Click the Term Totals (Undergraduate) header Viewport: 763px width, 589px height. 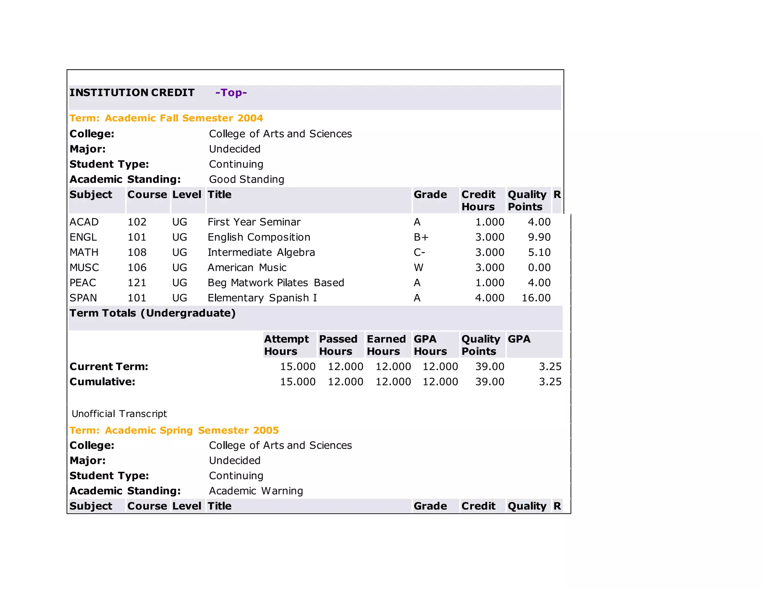152,313
